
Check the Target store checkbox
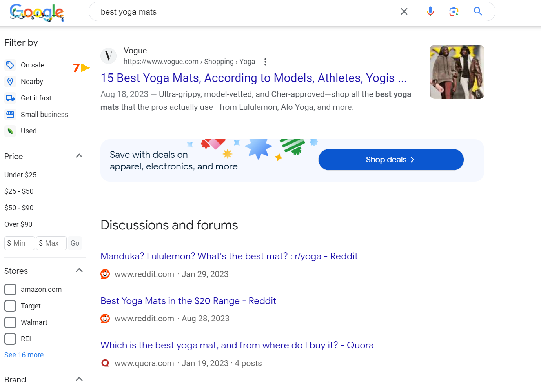tap(10, 306)
